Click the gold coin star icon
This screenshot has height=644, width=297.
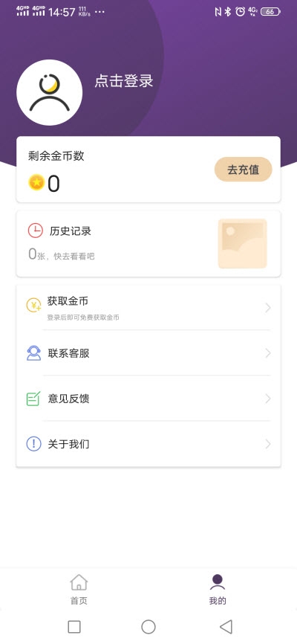pos(36,182)
